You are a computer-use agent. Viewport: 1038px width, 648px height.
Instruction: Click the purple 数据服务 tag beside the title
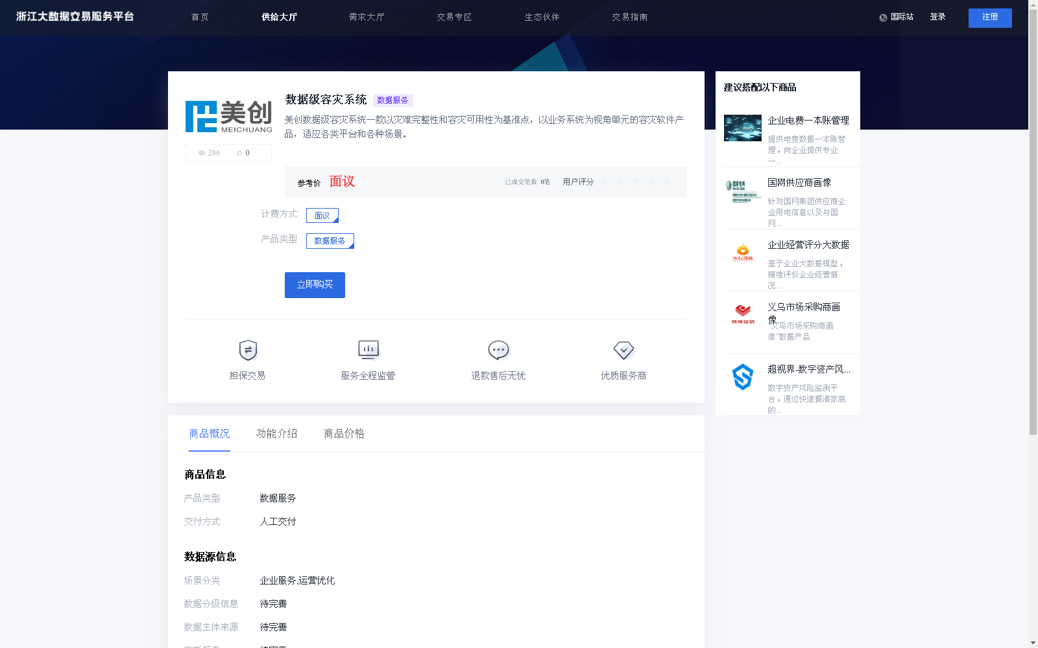(x=392, y=100)
